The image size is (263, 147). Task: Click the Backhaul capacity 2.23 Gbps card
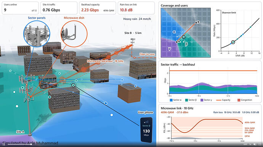[x=98, y=8]
